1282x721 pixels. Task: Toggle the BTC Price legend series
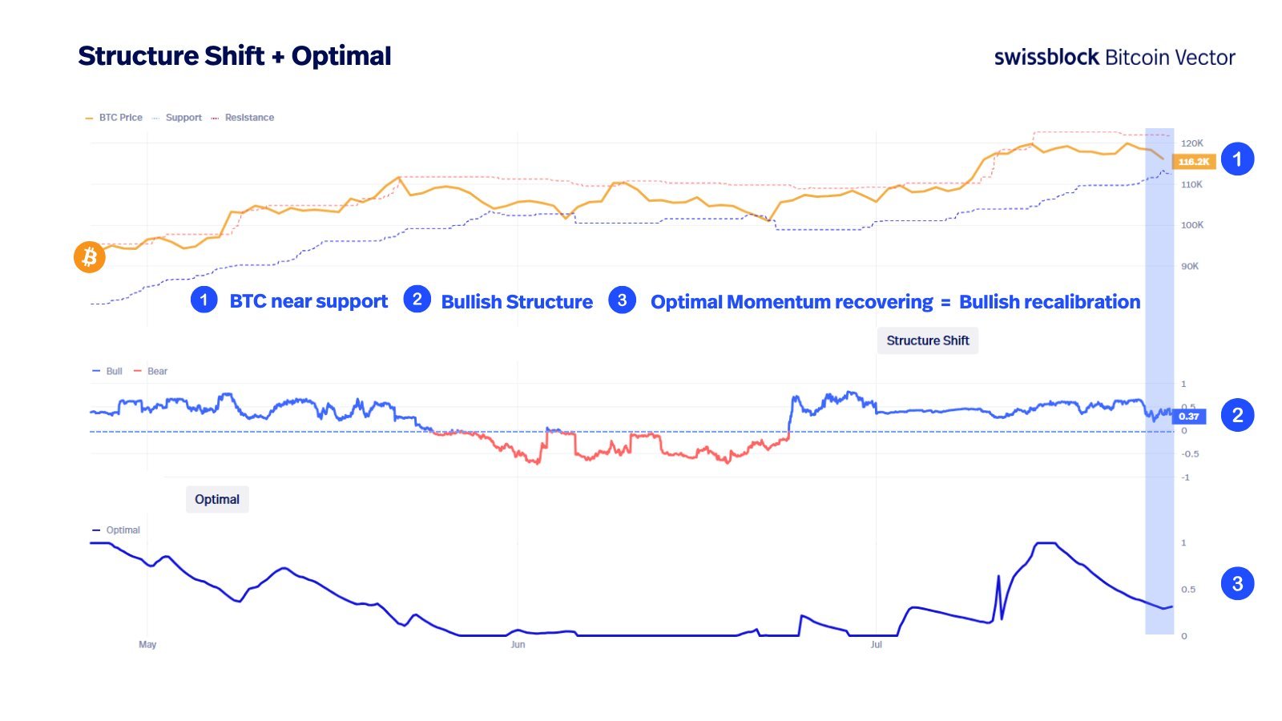click(114, 118)
